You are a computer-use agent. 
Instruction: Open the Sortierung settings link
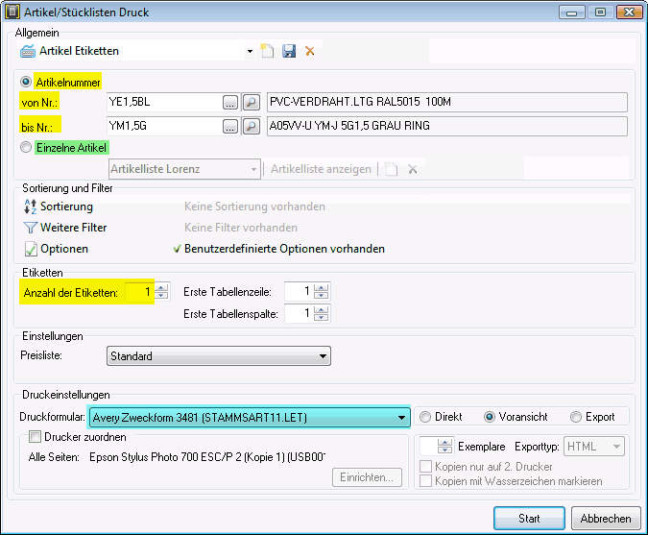point(66,207)
